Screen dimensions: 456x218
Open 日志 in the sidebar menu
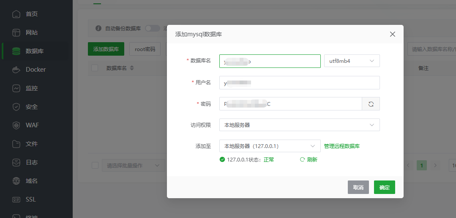click(x=32, y=163)
